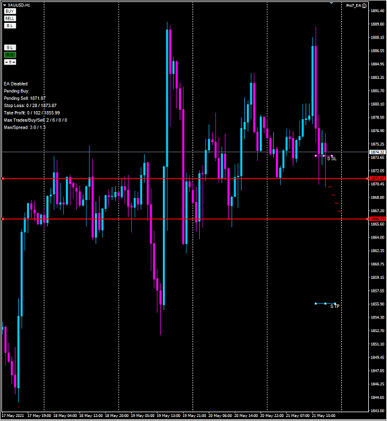The height and width of the screenshot is (421, 387).
Task: Click the 19 May 13:00 time axis label
Action: tap(168, 416)
